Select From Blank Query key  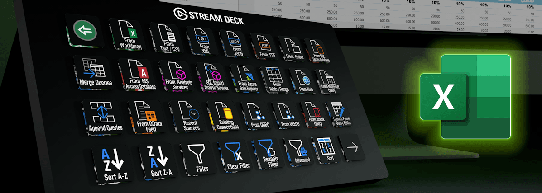315,114
